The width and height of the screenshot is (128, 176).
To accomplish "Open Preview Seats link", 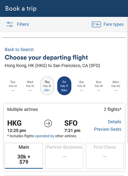I will point(108,129).
